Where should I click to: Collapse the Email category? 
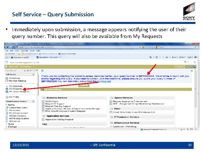112,109
